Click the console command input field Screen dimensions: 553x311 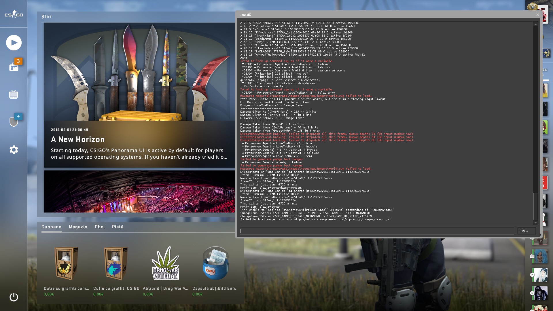click(377, 231)
